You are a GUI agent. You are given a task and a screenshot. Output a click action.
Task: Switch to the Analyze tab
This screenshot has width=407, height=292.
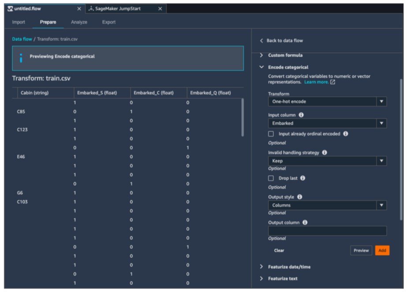click(x=79, y=22)
